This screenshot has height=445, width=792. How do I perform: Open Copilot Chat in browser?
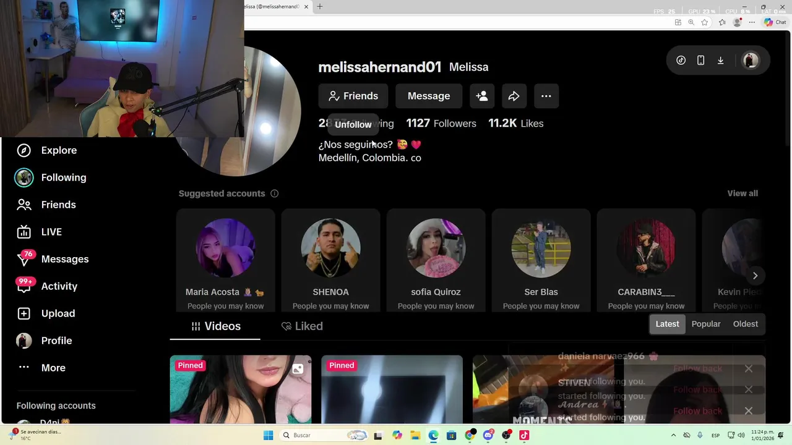click(x=775, y=22)
